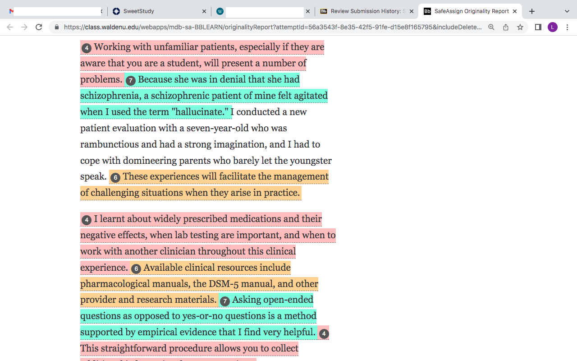577x361 pixels.
Task: Close the SweetStudy tab
Action: (x=204, y=11)
